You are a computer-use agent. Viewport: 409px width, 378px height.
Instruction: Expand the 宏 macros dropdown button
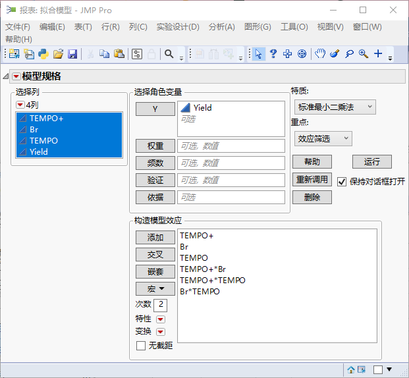coord(155,288)
